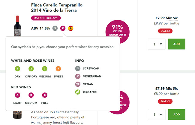Click the Medium red wine B icon
195x125 pixels.
tap(31, 95)
